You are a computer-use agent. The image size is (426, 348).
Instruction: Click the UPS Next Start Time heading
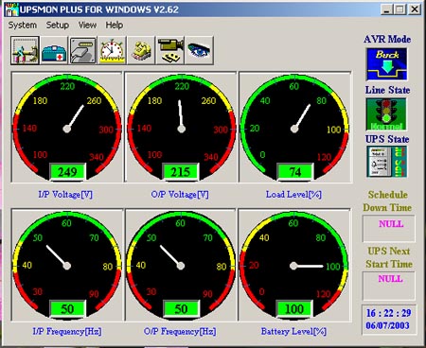[389, 257]
